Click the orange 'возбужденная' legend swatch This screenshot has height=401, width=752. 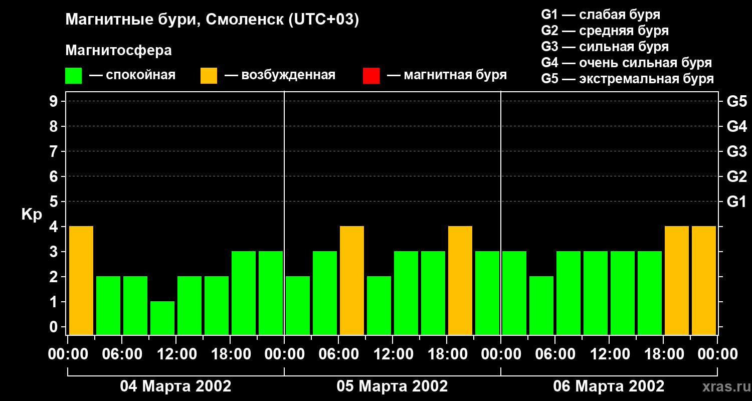point(209,76)
